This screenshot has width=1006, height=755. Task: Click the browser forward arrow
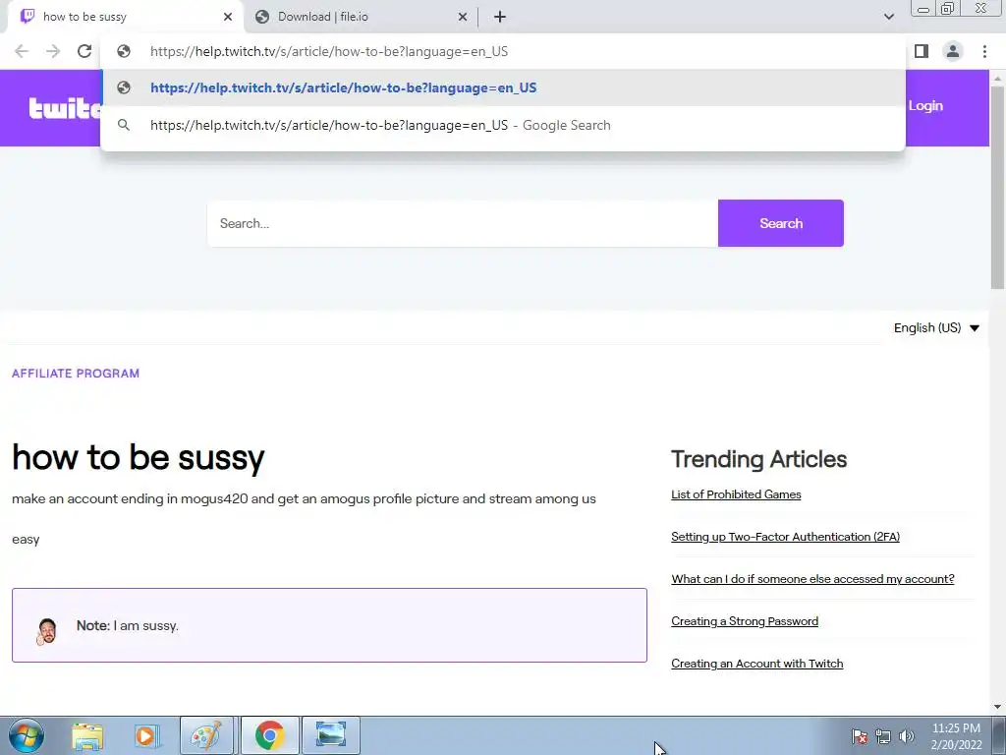click(x=53, y=51)
